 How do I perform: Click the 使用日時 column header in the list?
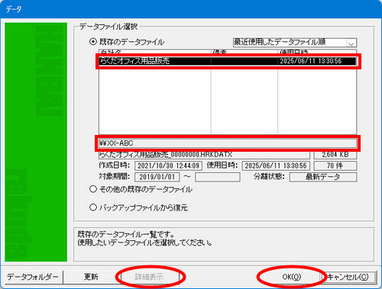[x=317, y=53]
